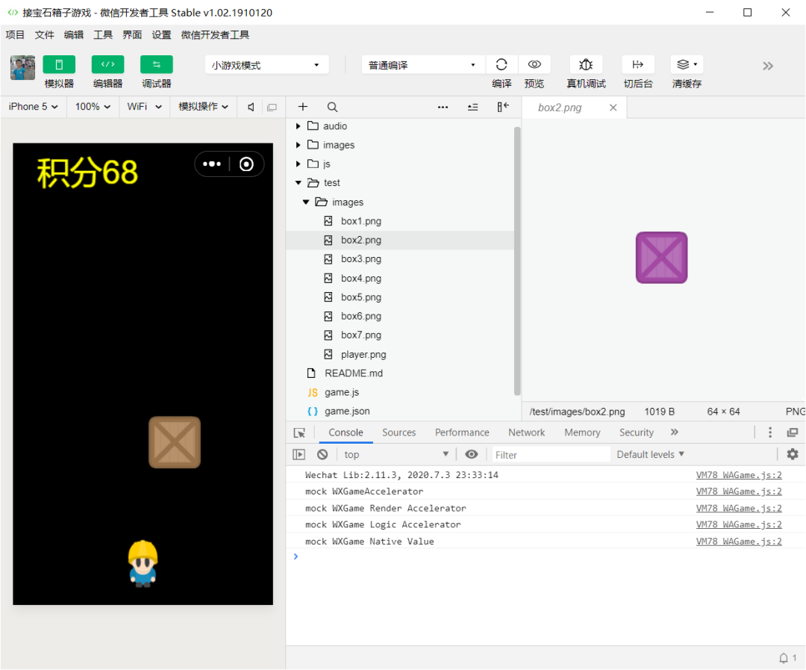This screenshot has width=806, height=670.
Task: Open the file tree more options ellipsis
Action: 443,107
